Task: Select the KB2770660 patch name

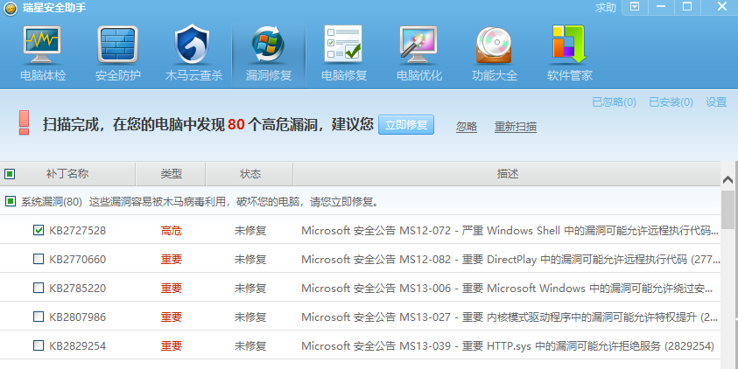Action: click(78, 259)
